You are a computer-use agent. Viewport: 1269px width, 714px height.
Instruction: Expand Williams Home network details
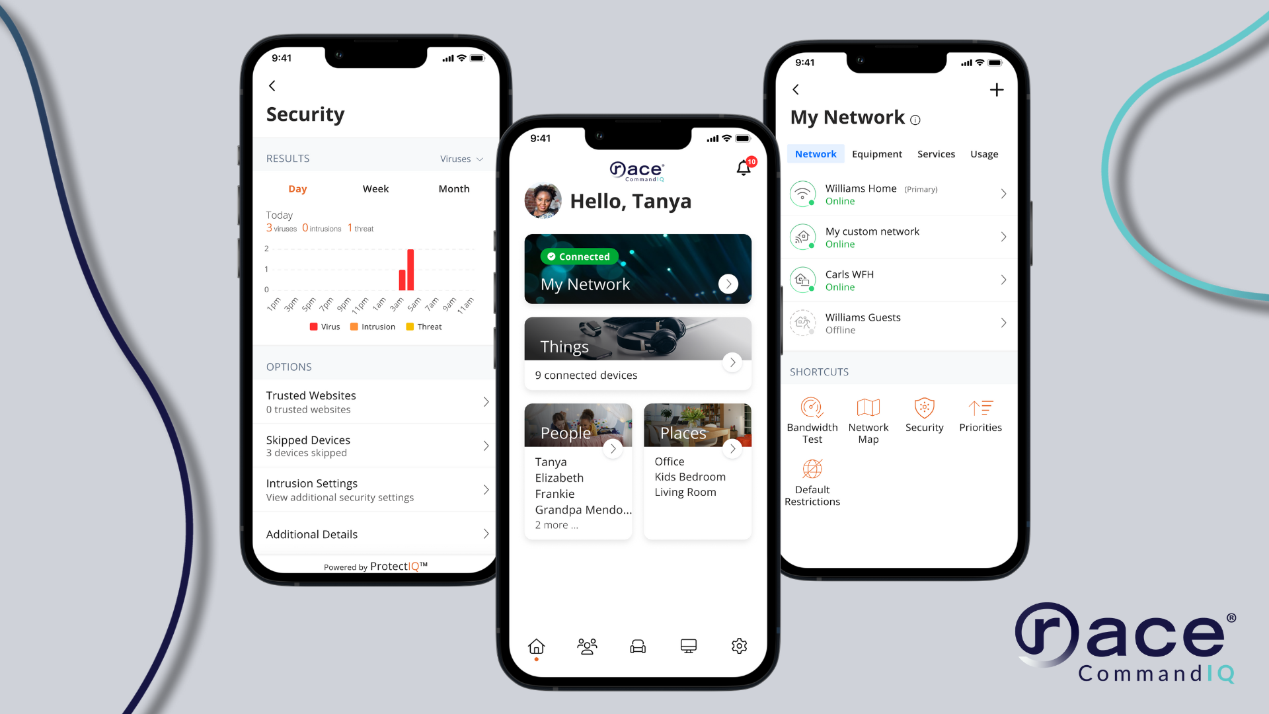pos(1001,194)
